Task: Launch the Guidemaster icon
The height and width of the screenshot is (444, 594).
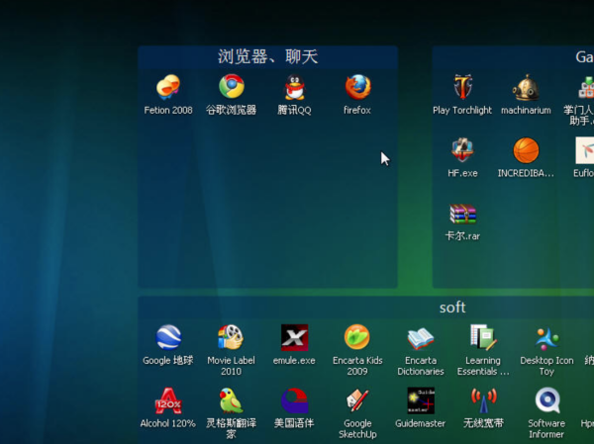Action: 421,400
